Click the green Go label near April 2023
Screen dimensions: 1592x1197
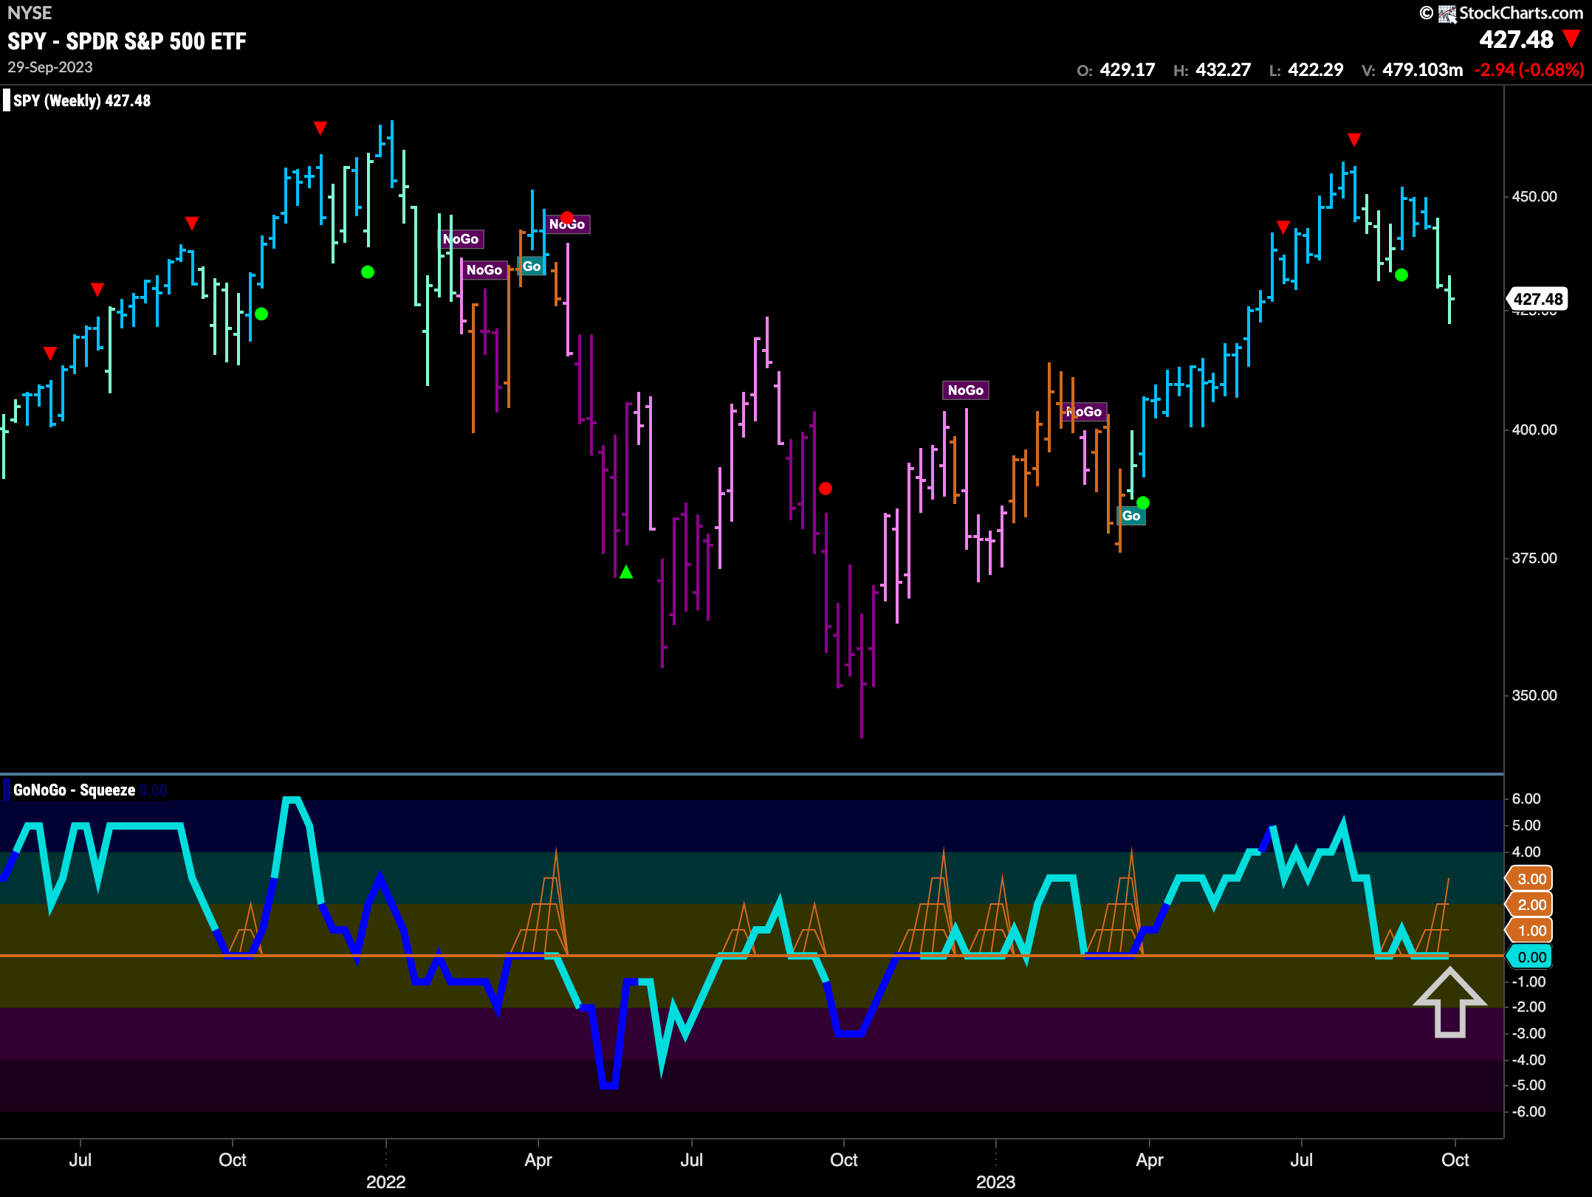click(1131, 516)
